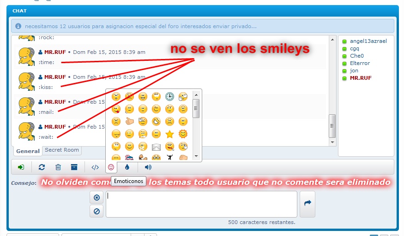The height and width of the screenshot is (236, 404).
Task: Open the text color drop picker
Action: coord(127,167)
